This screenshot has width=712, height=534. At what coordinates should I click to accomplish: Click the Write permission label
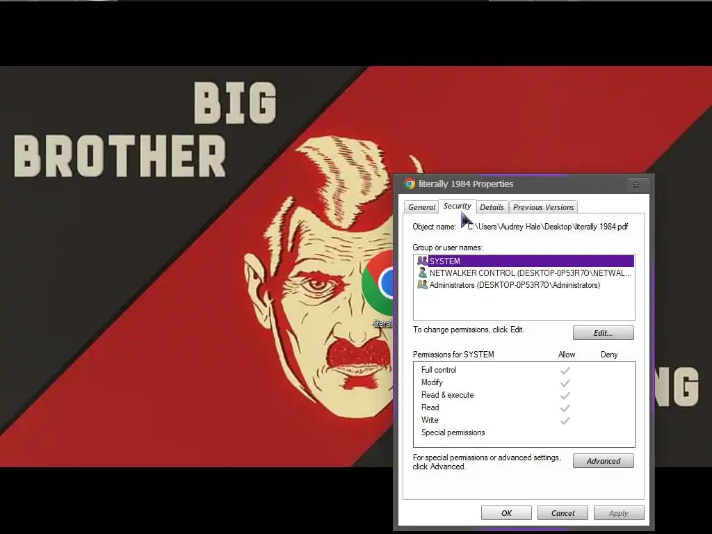tap(430, 419)
